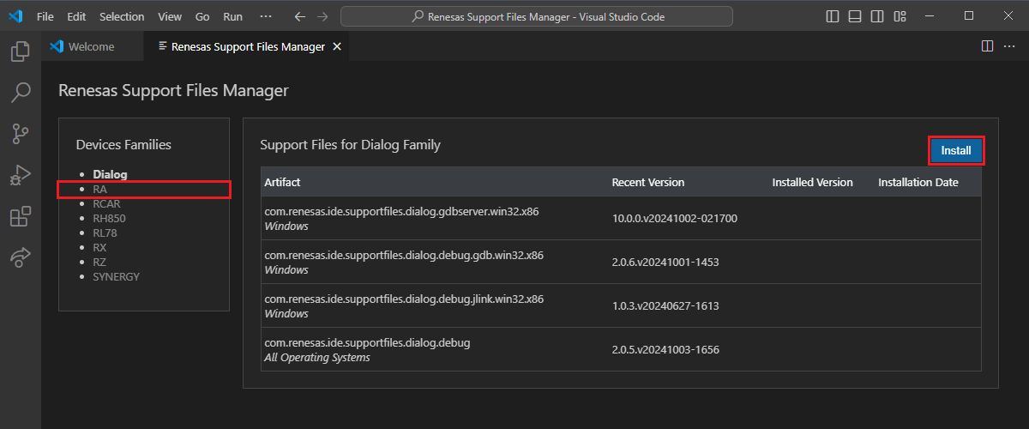Toggle the primary side bar layout icon
Screen dimensions: 1029x429
point(833,16)
